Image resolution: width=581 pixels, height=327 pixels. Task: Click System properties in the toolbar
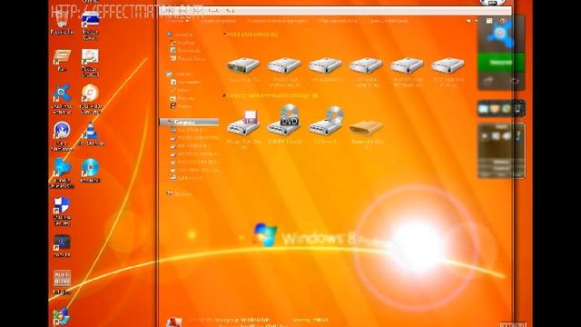pos(218,21)
